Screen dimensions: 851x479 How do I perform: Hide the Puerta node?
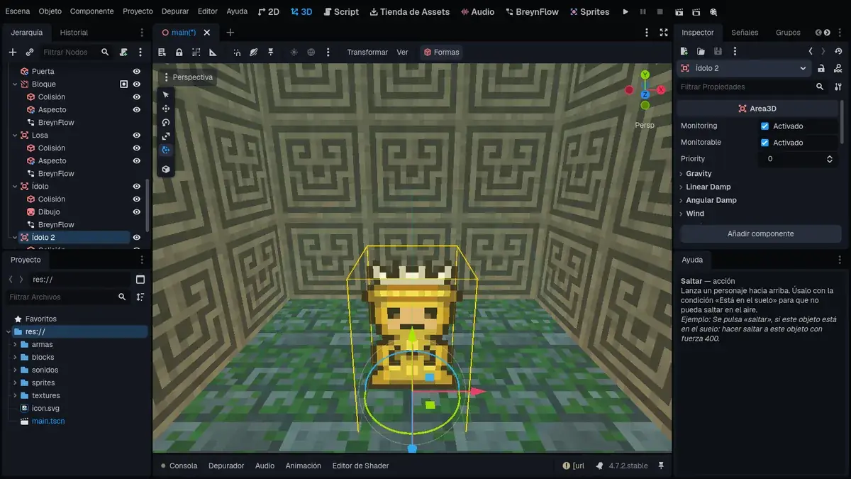(x=137, y=72)
